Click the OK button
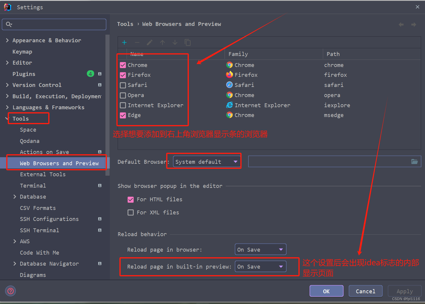Image resolution: width=425 pixels, height=304 pixels. point(326,291)
